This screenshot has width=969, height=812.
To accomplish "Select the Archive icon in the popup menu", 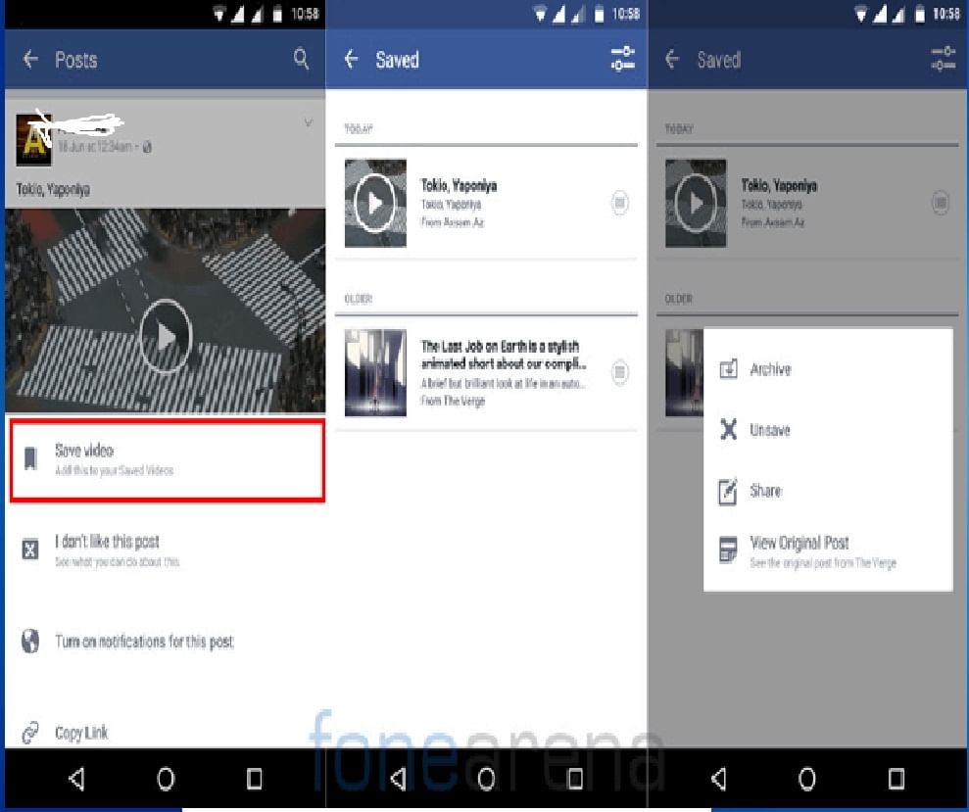I will pos(727,369).
